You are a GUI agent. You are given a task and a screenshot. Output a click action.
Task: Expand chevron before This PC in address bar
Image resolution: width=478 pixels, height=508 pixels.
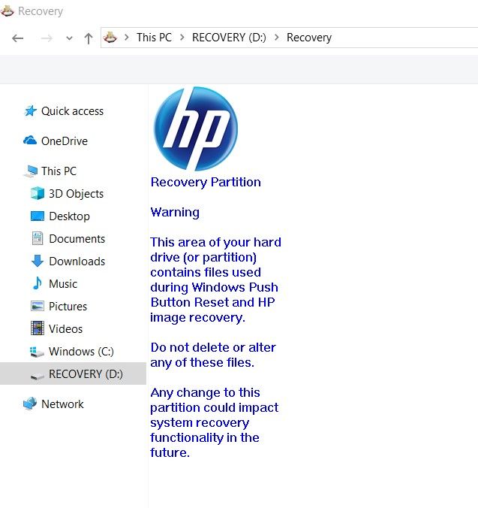coord(127,38)
